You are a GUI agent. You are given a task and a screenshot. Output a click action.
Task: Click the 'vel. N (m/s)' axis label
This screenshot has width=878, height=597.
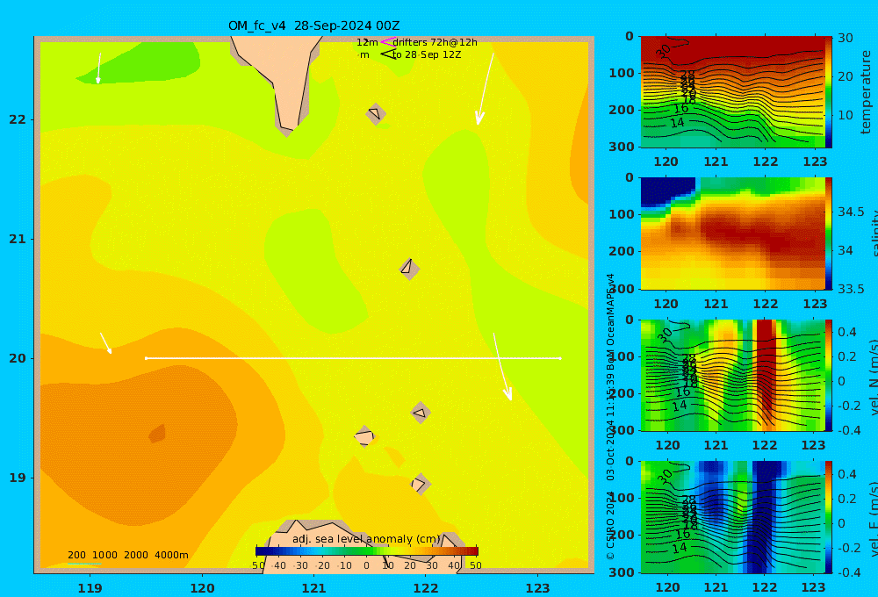(873, 377)
